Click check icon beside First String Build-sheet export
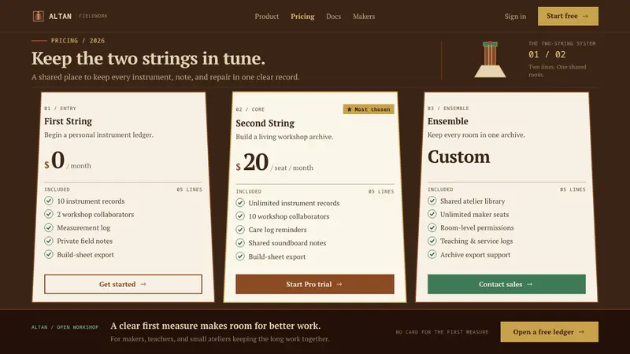630x354 pixels. tap(49, 254)
